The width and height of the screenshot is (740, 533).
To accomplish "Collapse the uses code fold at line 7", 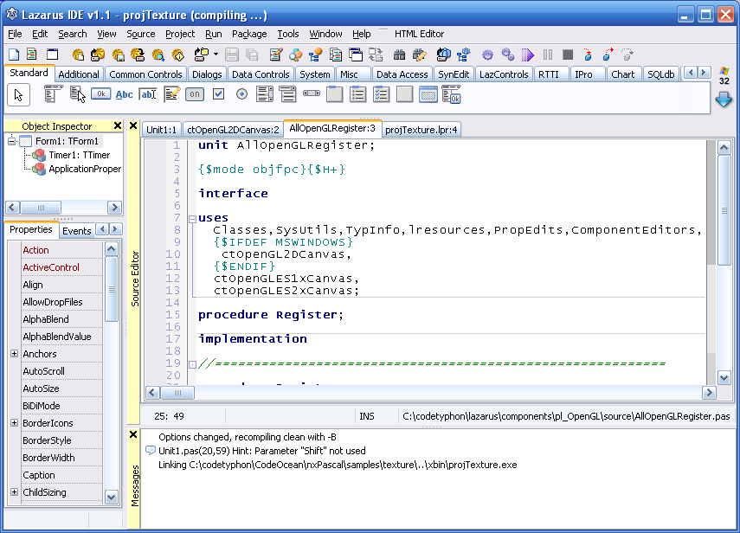I will [192, 219].
